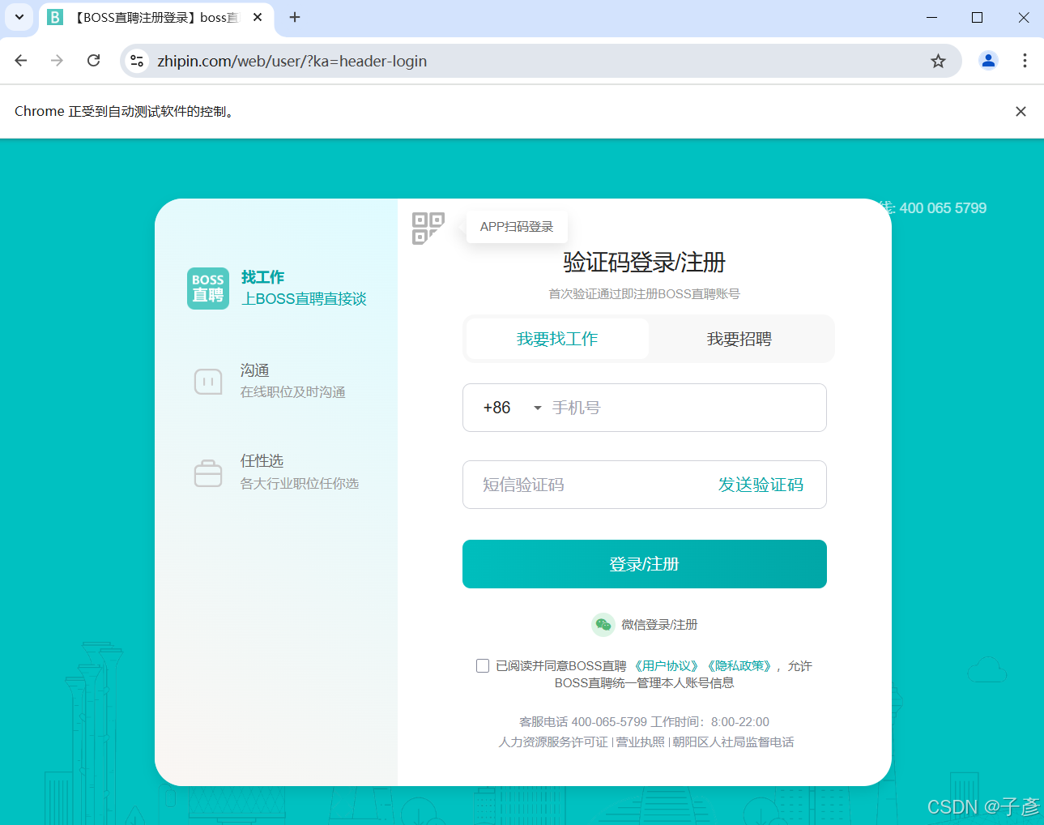Screen dimensions: 1044x825
Task: Minimize the Chrome window
Action: coord(931,17)
